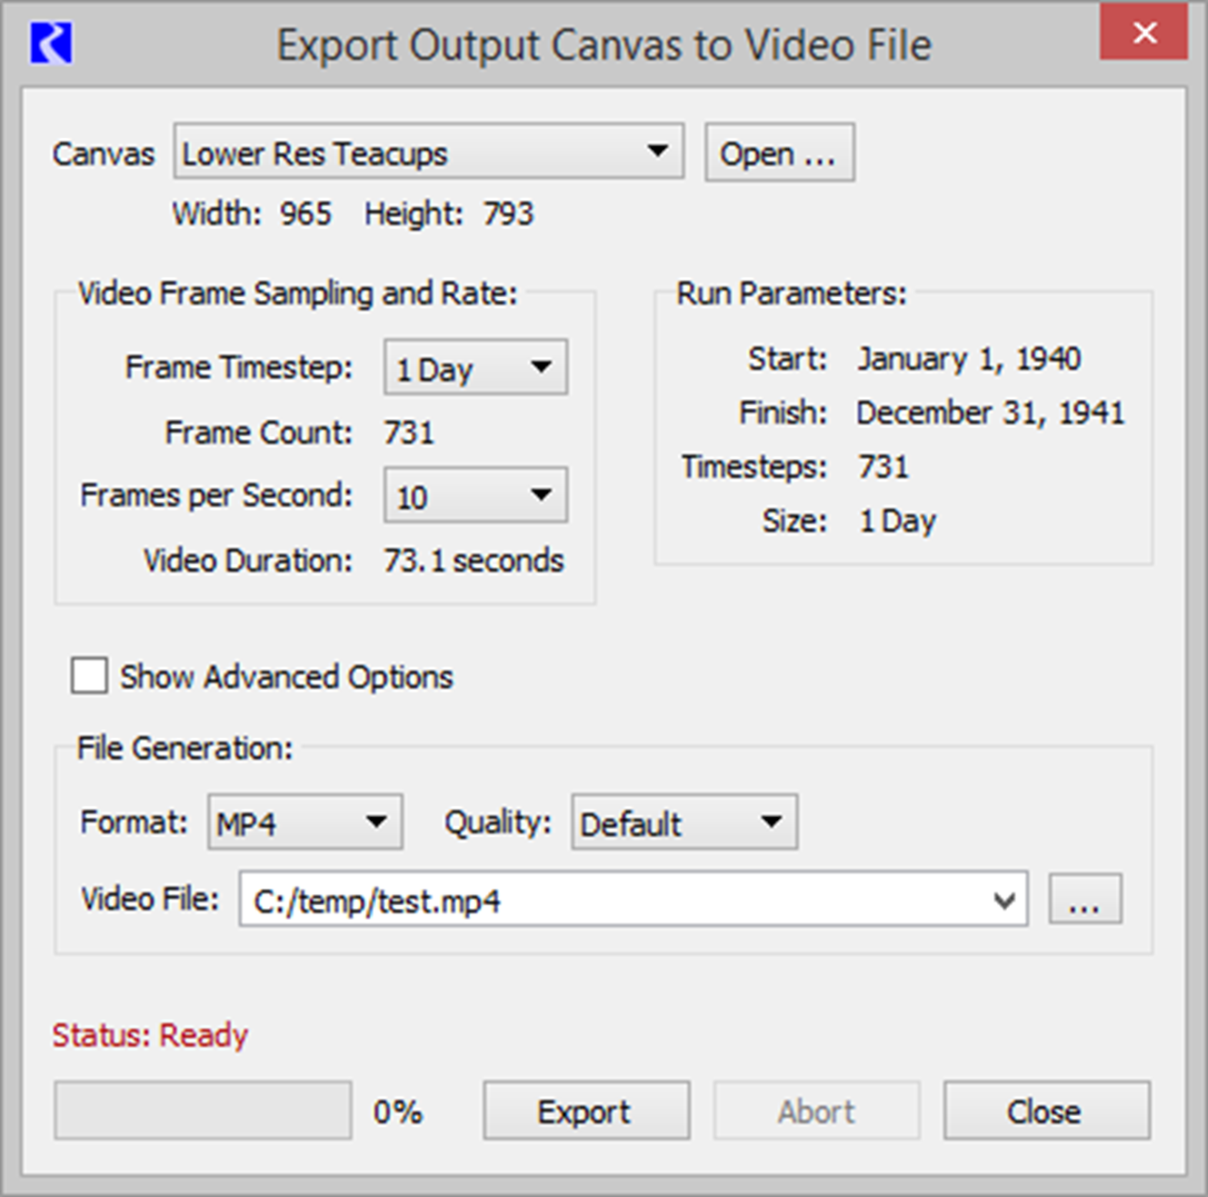
Task: Open the Quality dropdown set to Default
Action: (x=684, y=823)
